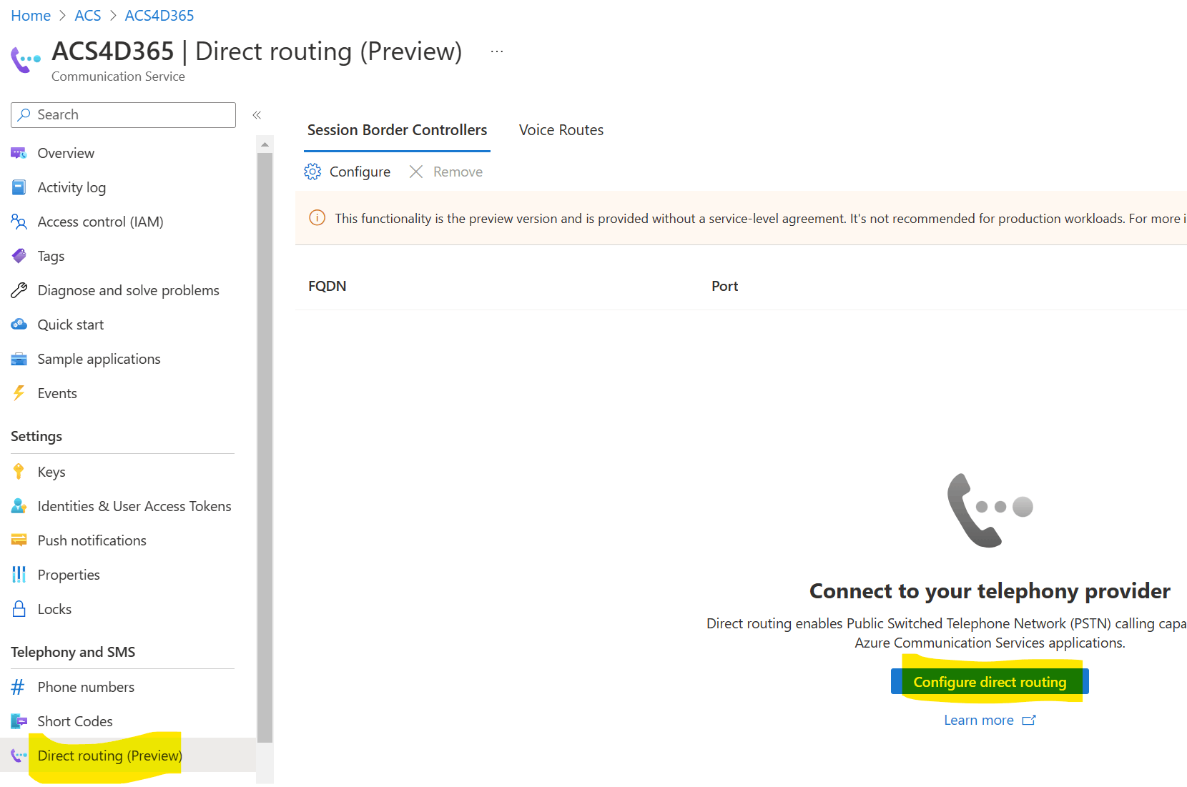Go to Home breadcrumb link
The width and height of the screenshot is (1187, 787).
(x=31, y=15)
